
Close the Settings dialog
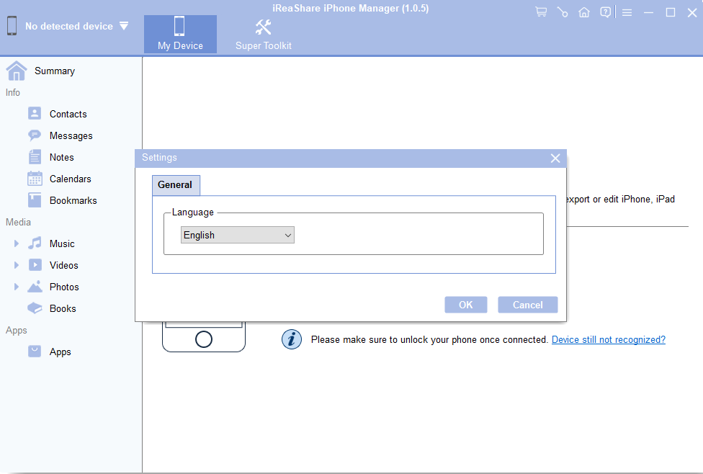pyautogui.click(x=555, y=158)
